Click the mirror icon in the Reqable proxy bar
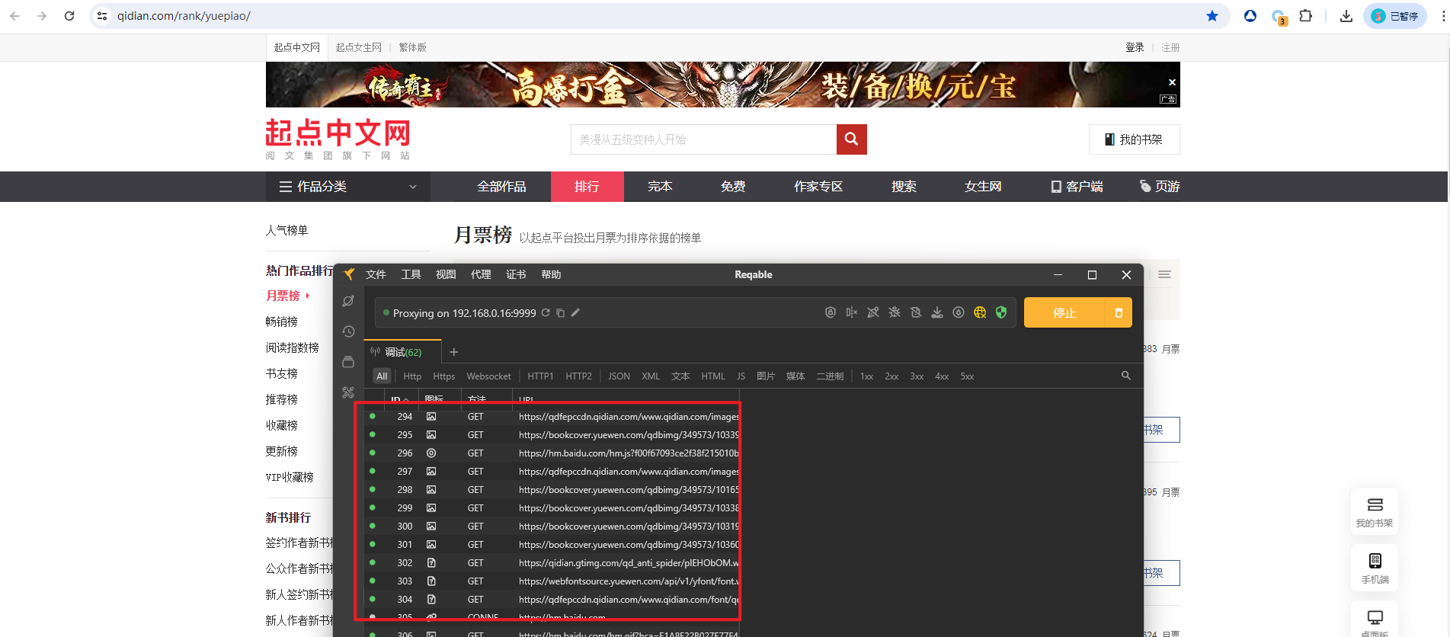 (x=852, y=312)
